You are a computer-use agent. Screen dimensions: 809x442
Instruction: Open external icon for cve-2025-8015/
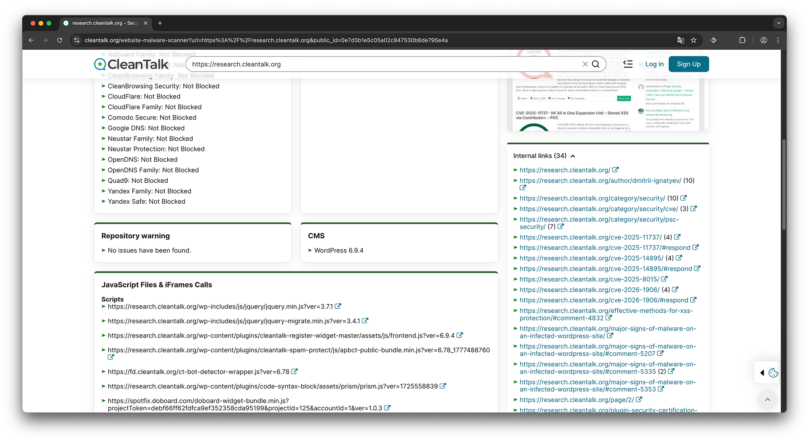point(664,279)
